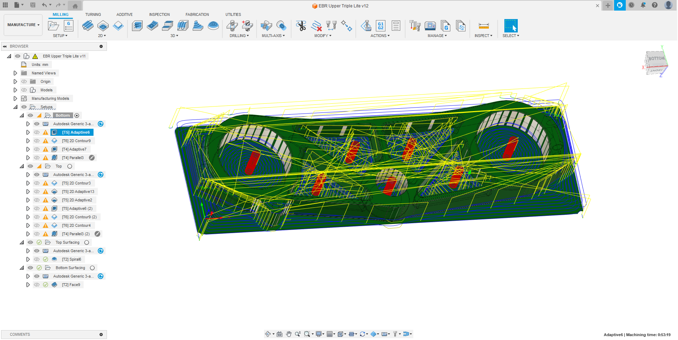Click the Trim toolpath scissors icon
678x340 pixels.
301,26
